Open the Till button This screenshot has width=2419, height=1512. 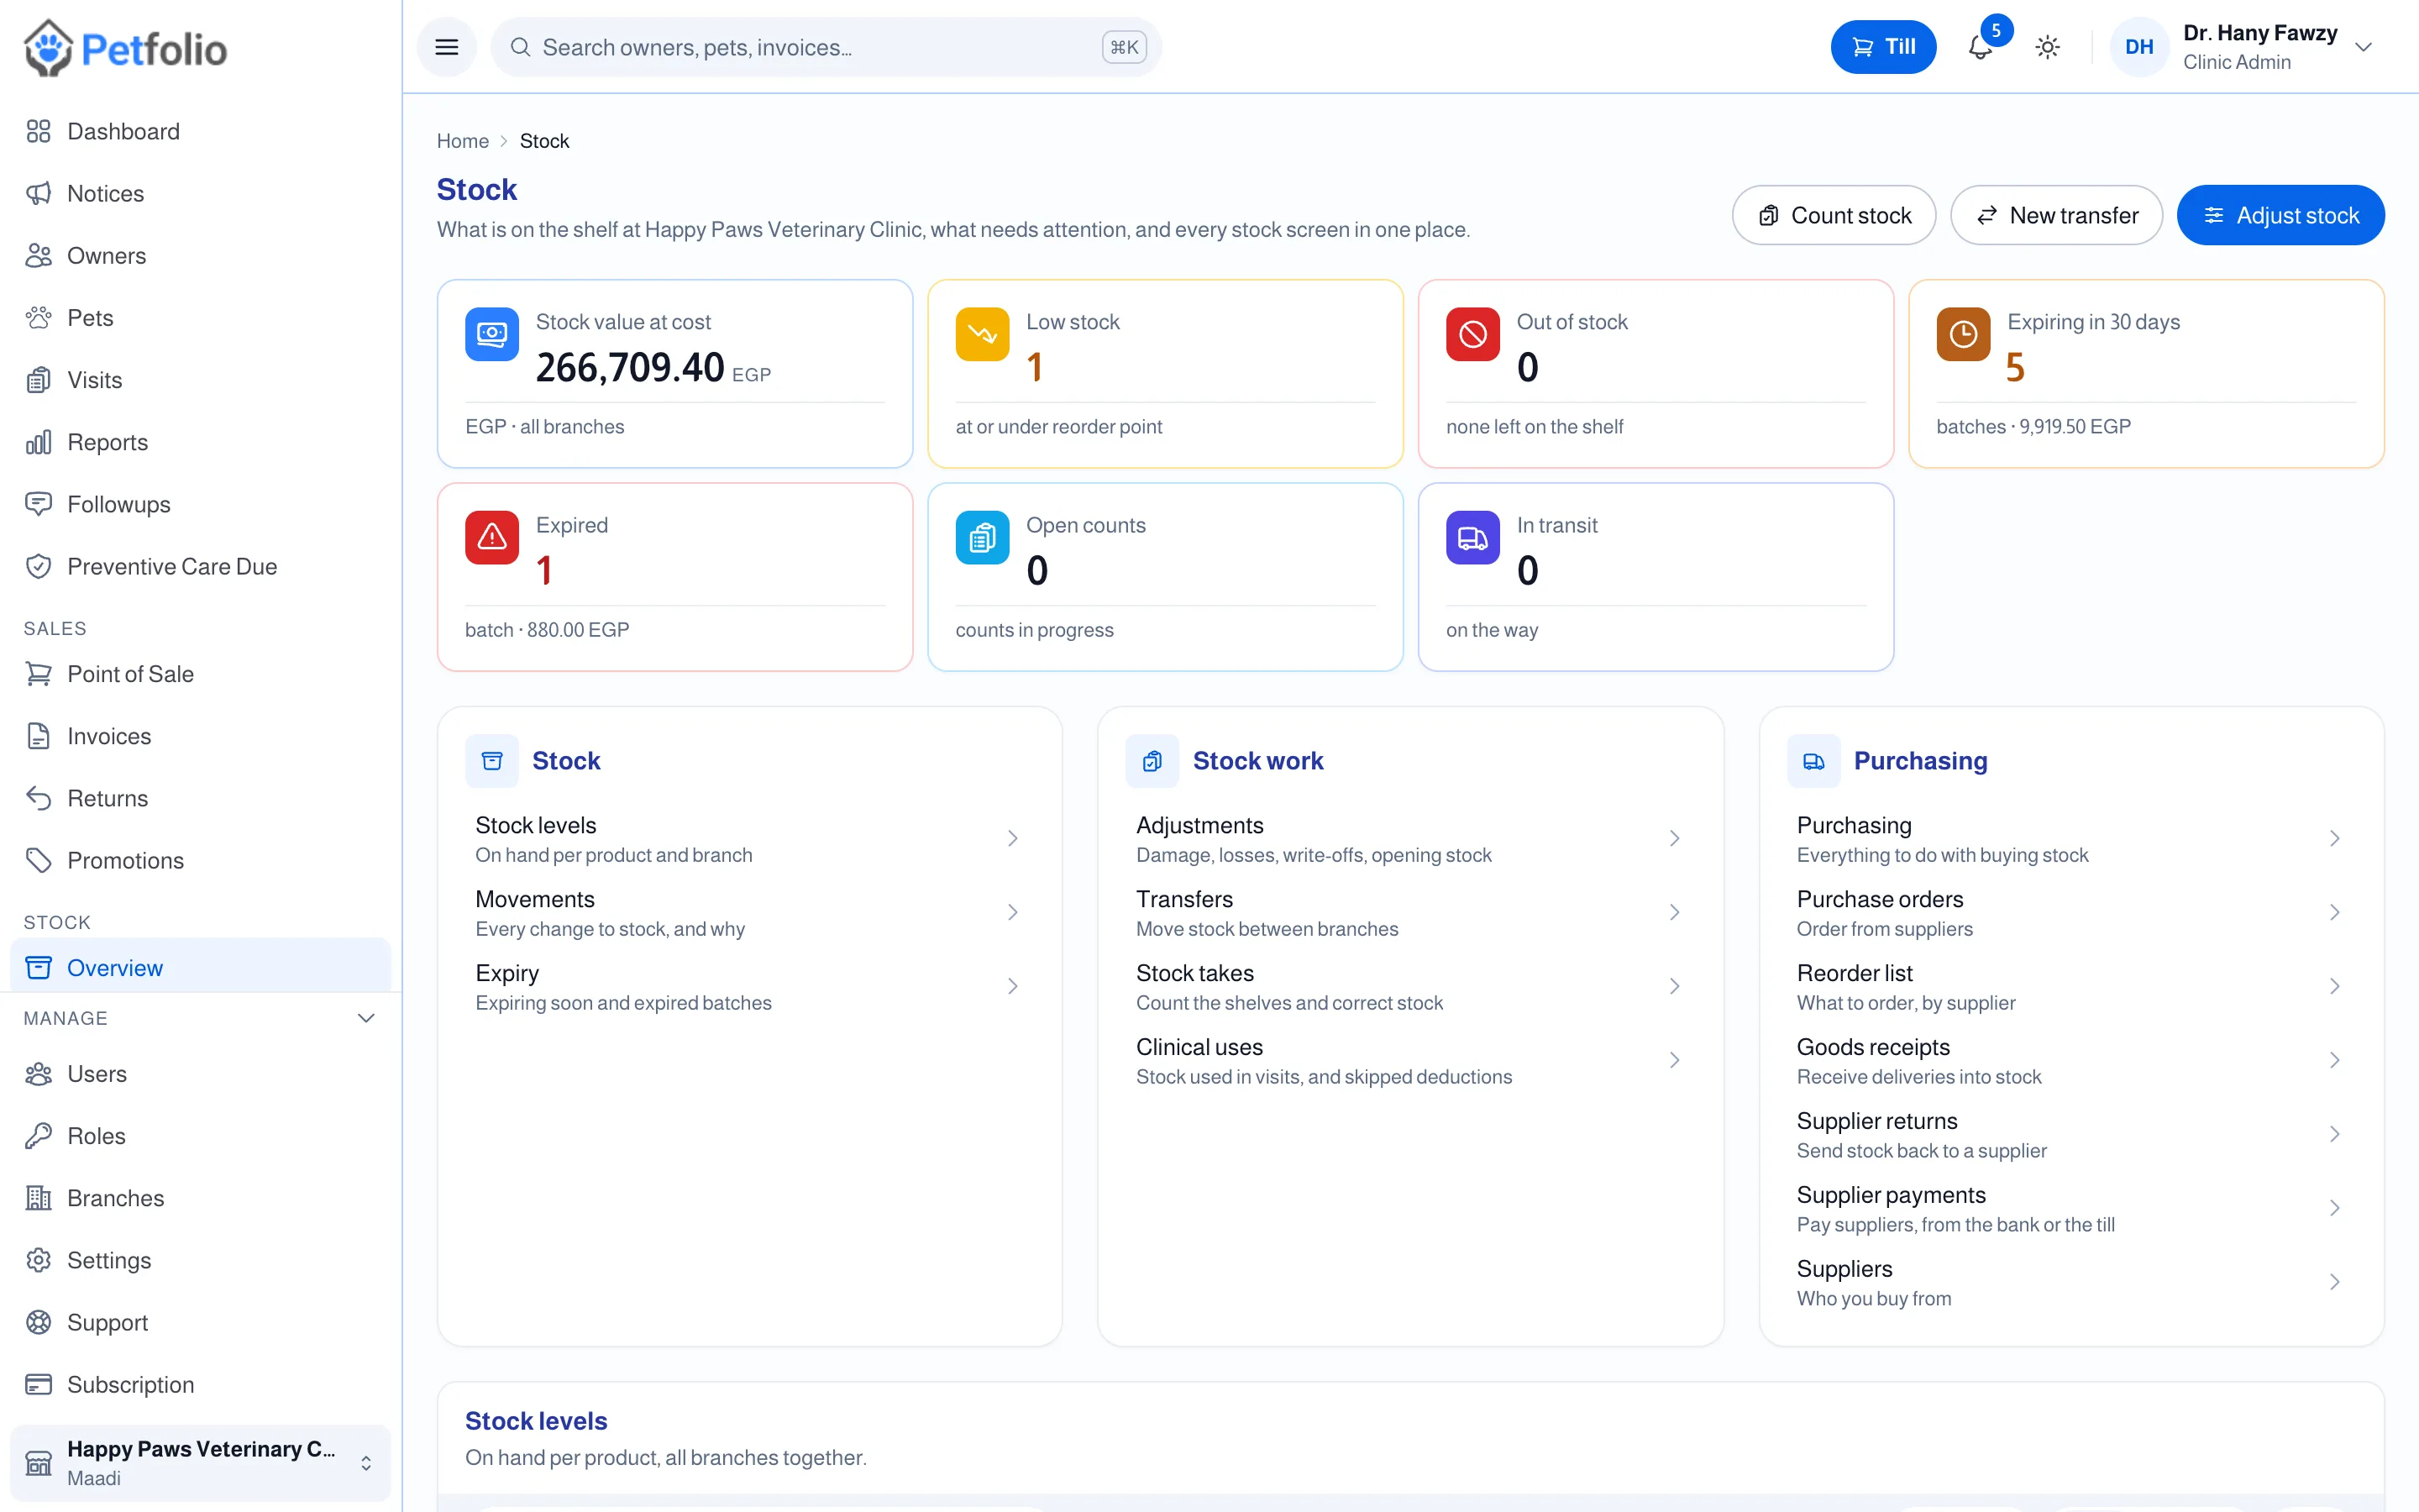[1883, 47]
